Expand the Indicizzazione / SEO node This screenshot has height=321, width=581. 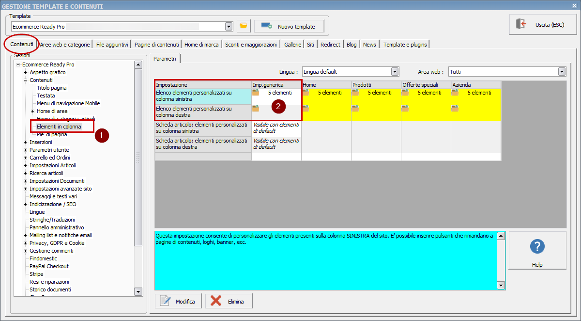[26, 204]
